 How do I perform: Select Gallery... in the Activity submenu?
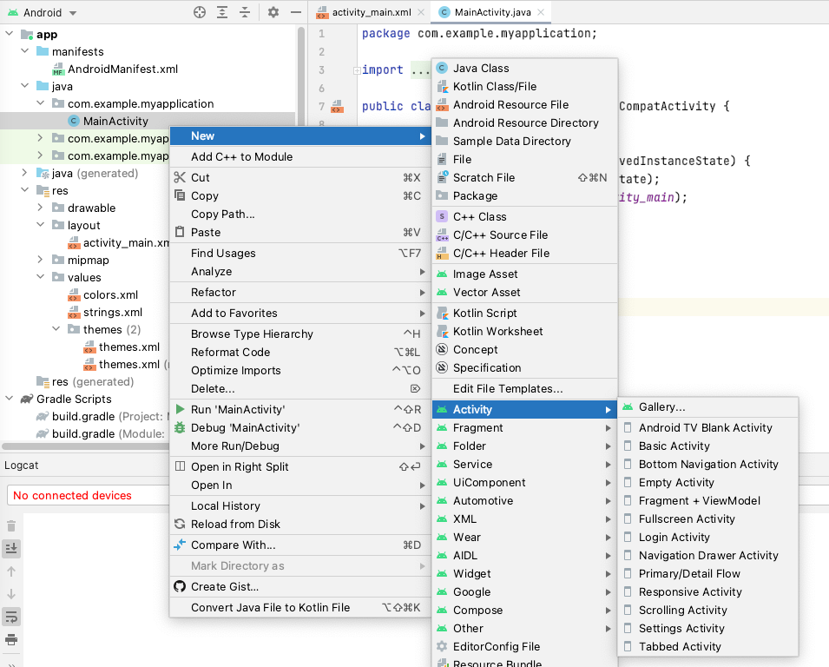(x=661, y=407)
